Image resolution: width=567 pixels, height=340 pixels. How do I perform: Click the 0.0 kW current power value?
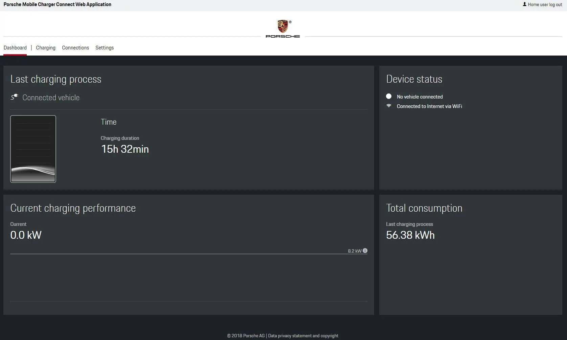[x=26, y=235]
